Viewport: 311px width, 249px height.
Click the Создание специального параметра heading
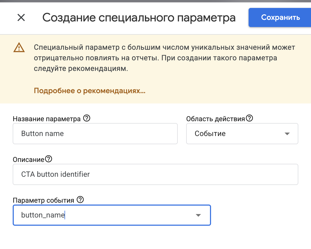[139, 18]
